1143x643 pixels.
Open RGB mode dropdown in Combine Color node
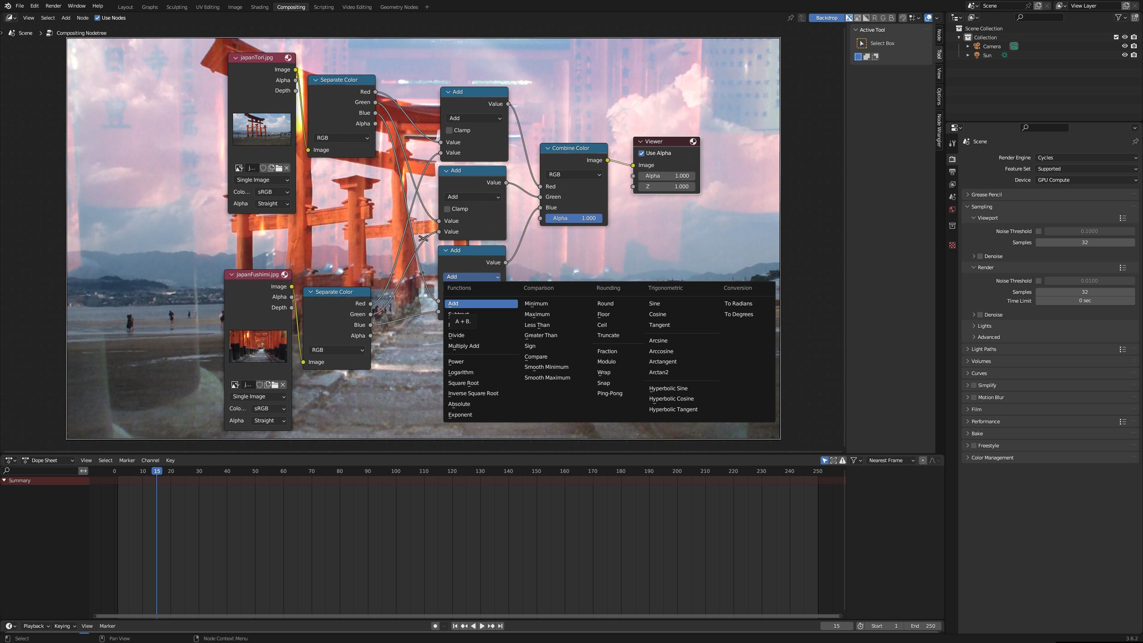coord(574,175)
